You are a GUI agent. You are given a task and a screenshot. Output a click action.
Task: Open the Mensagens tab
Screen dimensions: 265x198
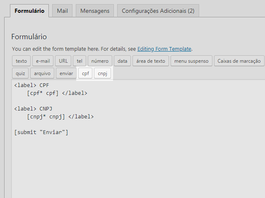click(x=95, y=11)
